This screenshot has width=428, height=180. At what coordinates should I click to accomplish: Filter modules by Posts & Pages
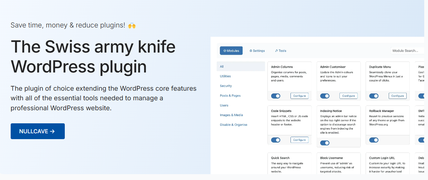(230, 95)
